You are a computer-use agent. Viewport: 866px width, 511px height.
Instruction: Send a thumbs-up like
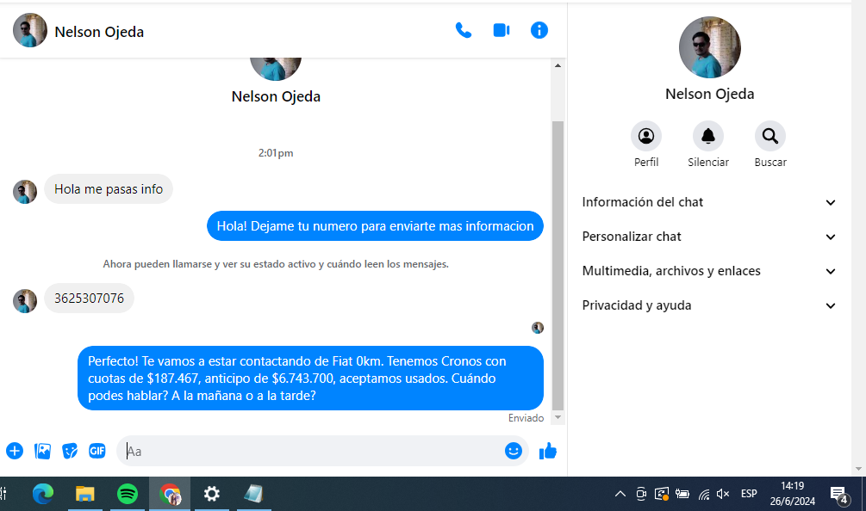pos(547,451)
